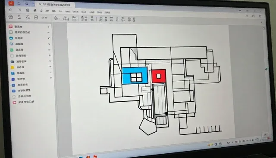276x158 pixels.
Task: Expand the chevron on the blue folder row
Action: tap(49, 38)
